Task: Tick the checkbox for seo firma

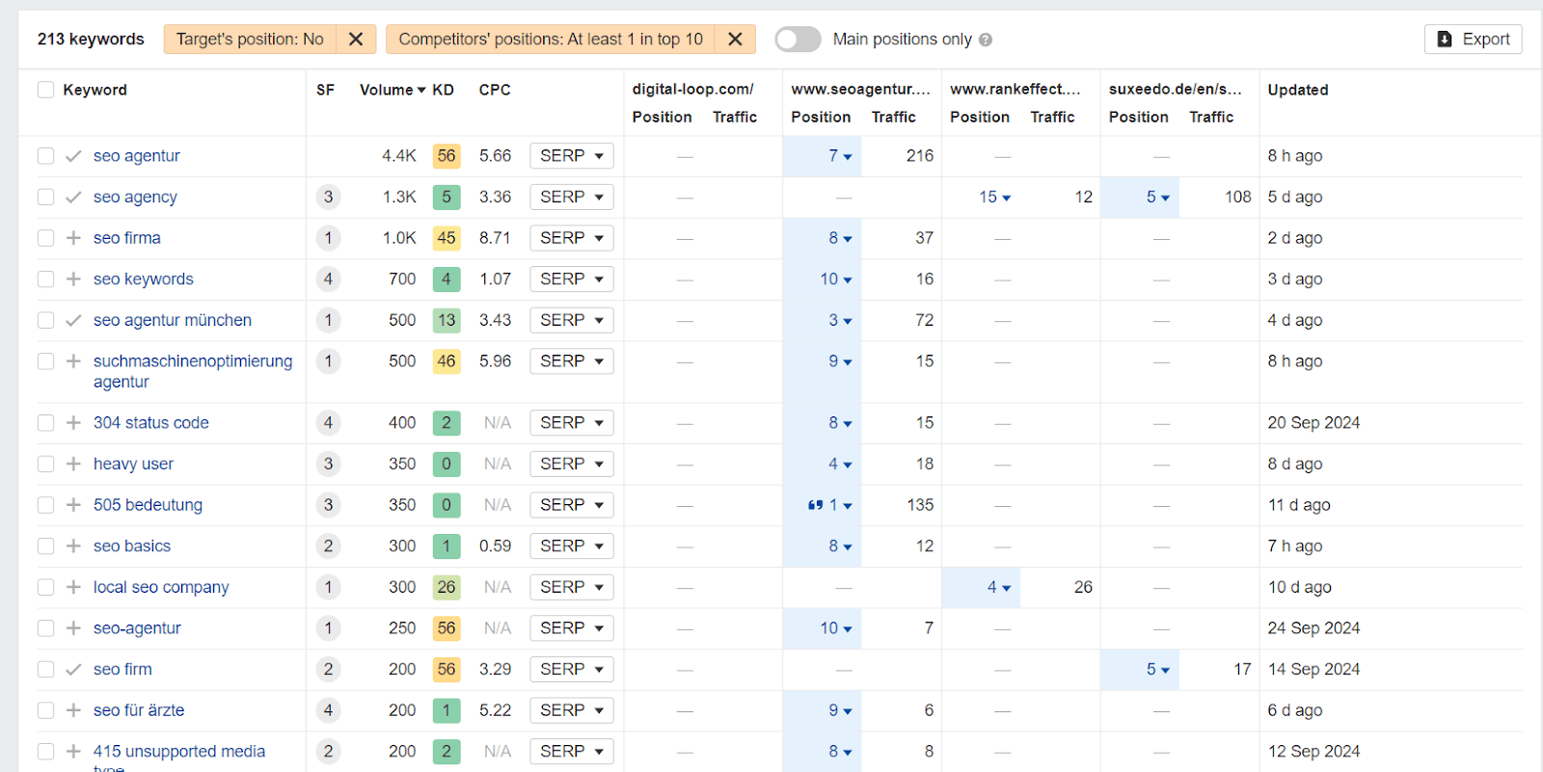Action: 45,238
